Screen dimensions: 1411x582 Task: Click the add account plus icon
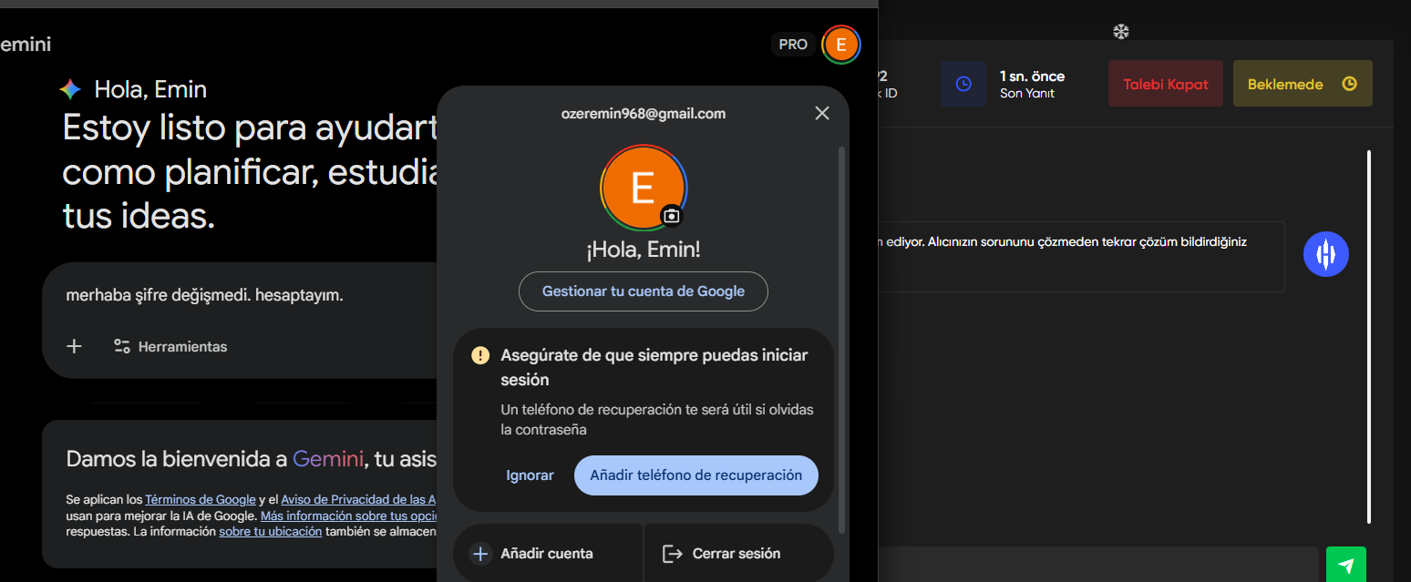pyautogui.click(x=480, y=553)
